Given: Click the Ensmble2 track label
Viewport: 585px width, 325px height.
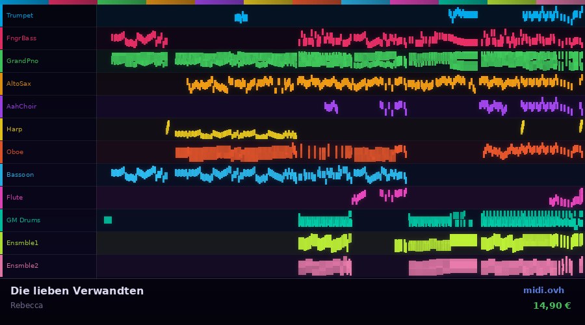Looking at the screenshot, I should [x=23, y=266].
